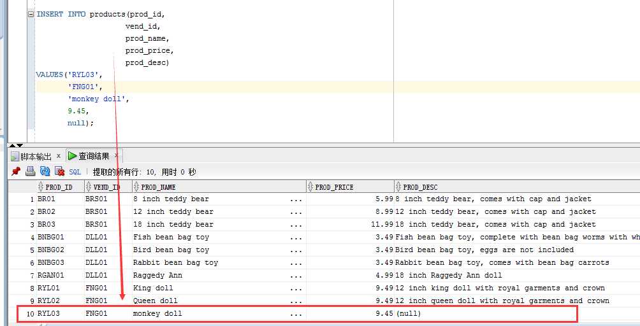Click the 9.45 price cell
The width and height of the screenshot is (640, 326).
click(x=350, y=313)
